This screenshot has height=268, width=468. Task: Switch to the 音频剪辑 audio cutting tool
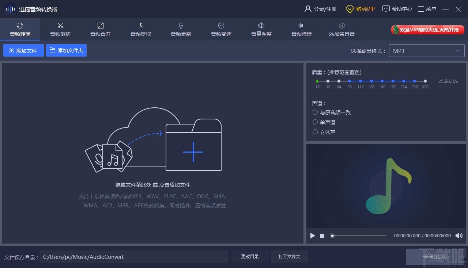(60, 29)
